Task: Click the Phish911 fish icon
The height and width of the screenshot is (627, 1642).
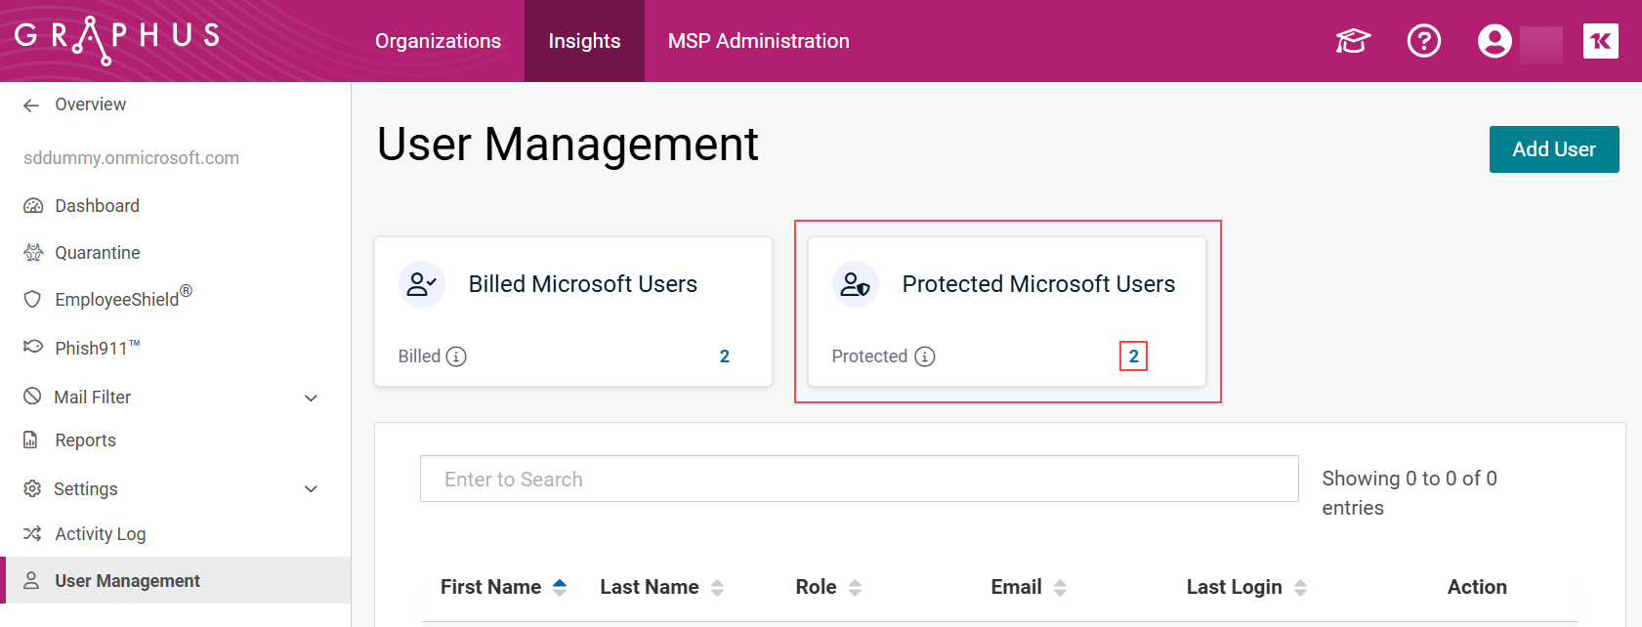Action: (33, 347)
